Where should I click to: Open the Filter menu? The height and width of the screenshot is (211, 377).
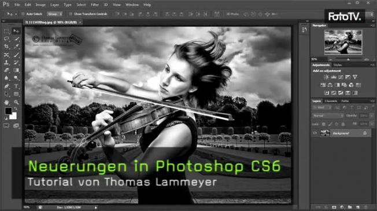tap(95, 5)
